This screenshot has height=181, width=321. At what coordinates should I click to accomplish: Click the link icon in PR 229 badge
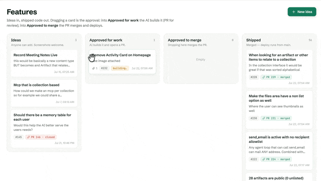pyautogui.click(x=264, y=77)
